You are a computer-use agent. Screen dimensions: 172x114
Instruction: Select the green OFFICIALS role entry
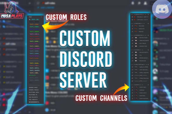click(32, 75)
